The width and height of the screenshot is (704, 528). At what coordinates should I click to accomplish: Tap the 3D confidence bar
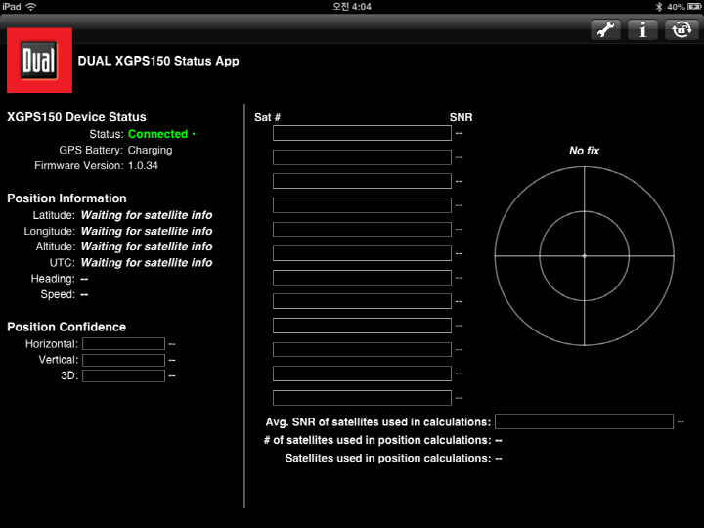pyautogui.click(x=123, y=375)
